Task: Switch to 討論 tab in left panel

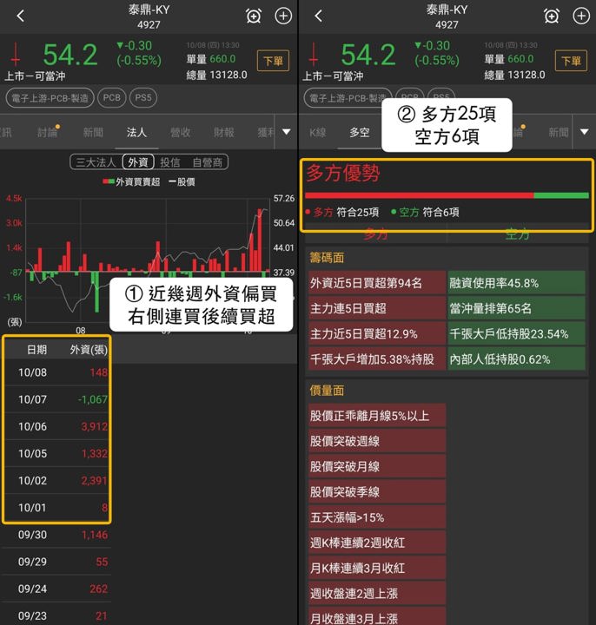Action: (48, 132)
